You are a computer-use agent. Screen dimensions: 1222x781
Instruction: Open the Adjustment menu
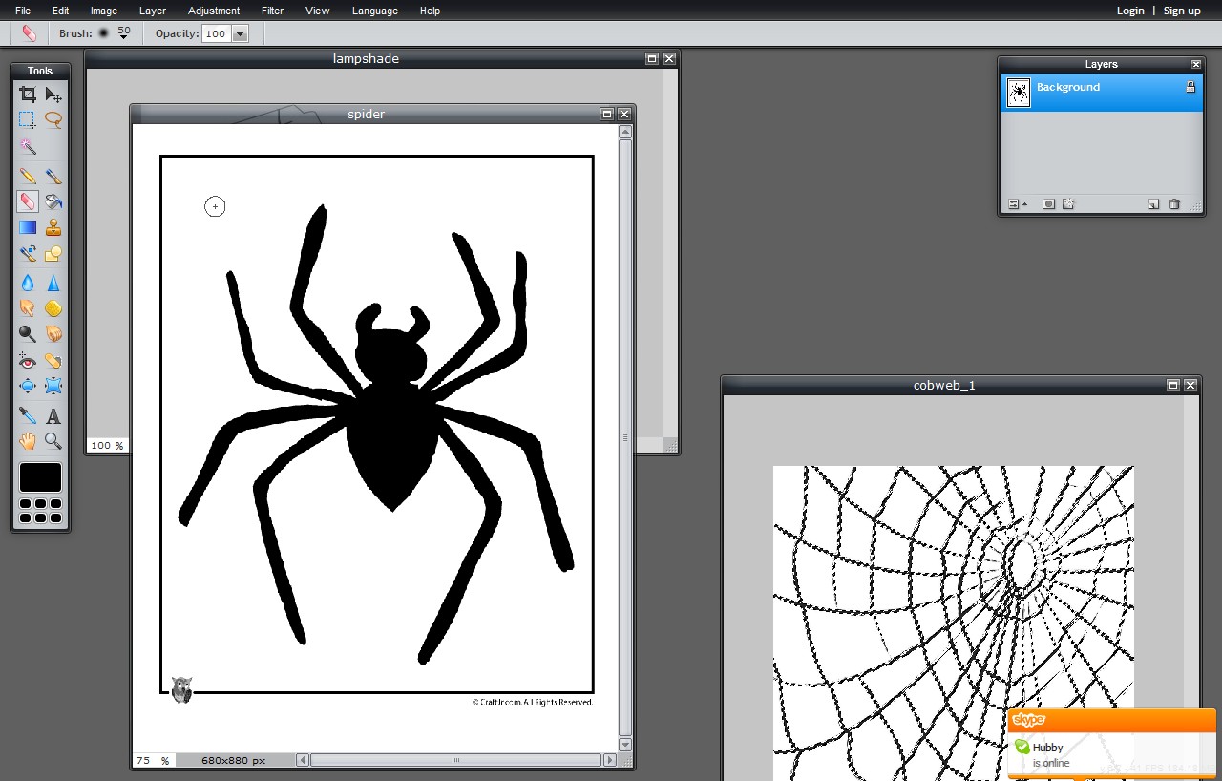(x=214, y=11)
